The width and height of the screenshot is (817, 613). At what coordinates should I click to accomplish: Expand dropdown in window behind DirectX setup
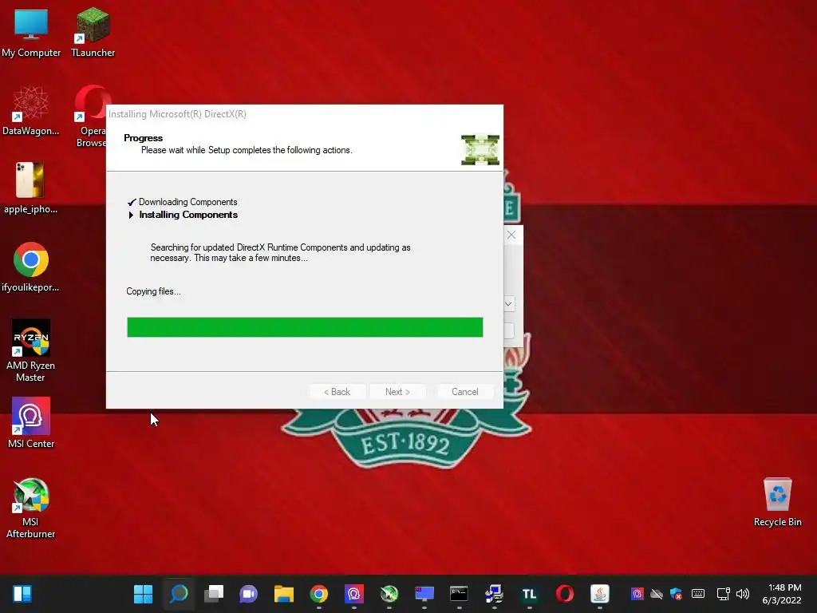pos(508,304)
